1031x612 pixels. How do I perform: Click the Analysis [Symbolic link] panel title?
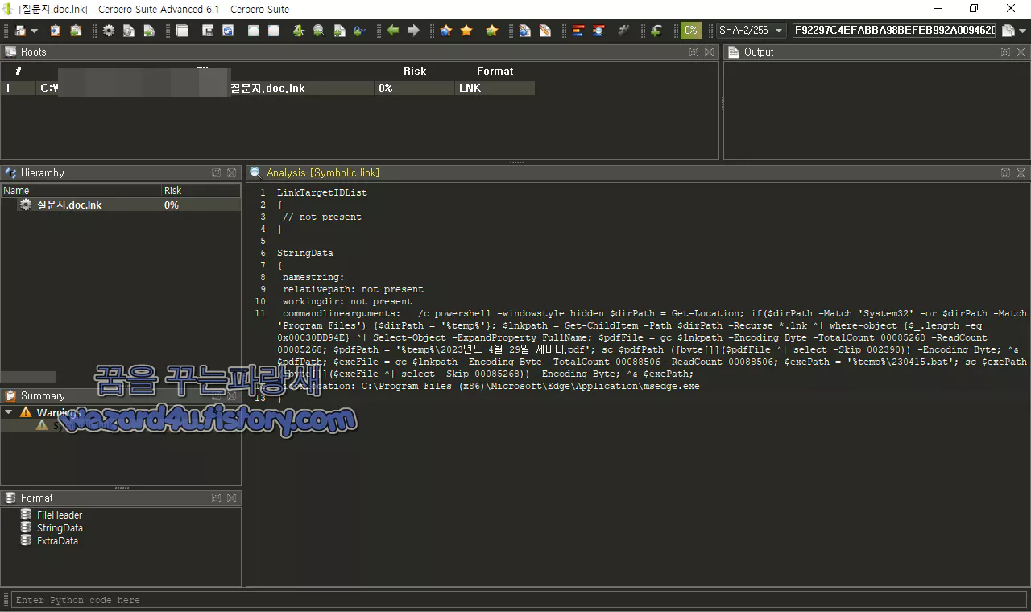click(x=323, y=172)
